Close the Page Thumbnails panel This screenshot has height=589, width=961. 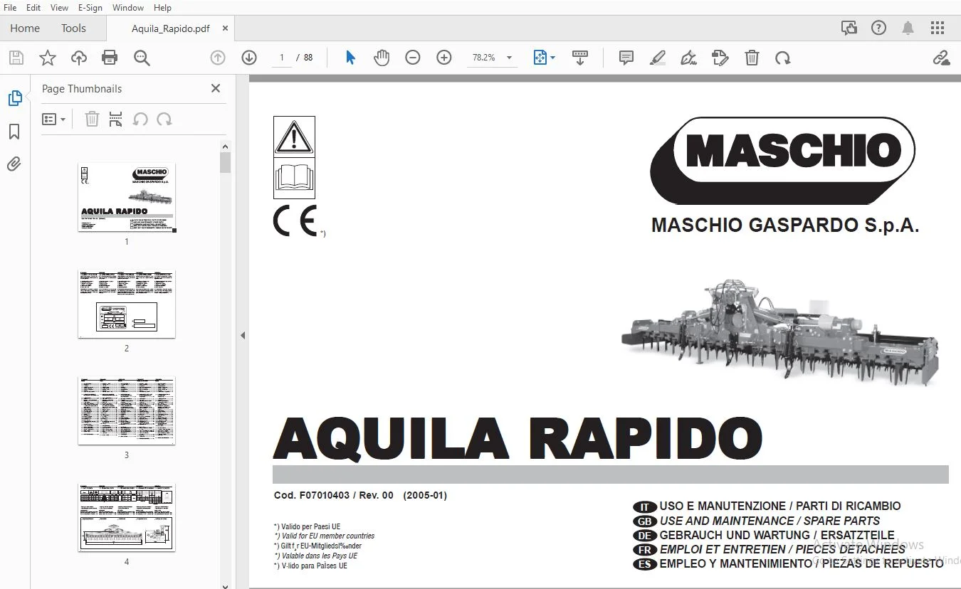(x=216, y=88)
